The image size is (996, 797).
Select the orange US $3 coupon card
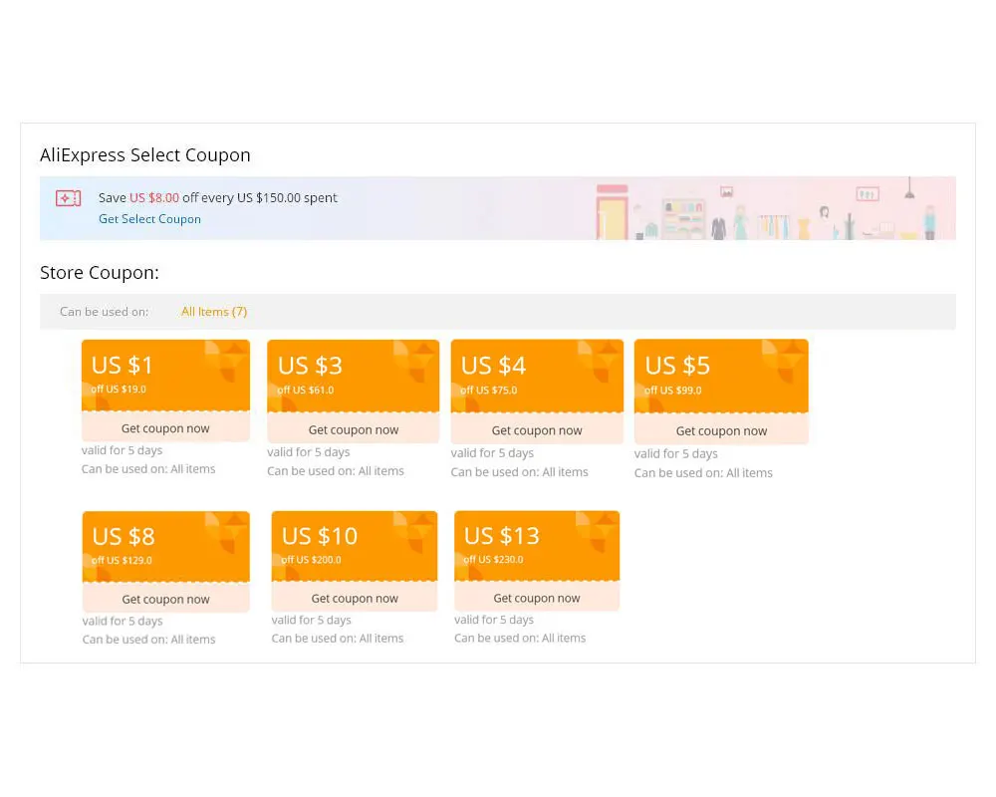(x=354, y=376)
